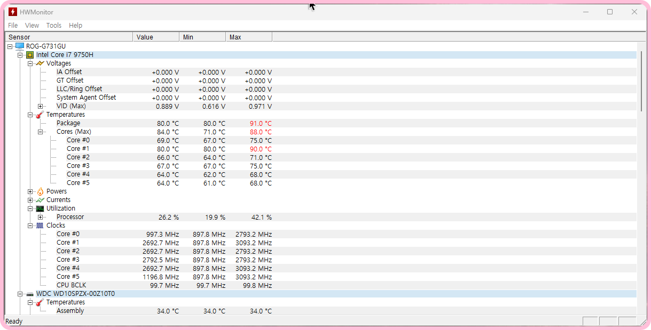651x330 pixels.
Task: Click the HWMonitor lightning app icon
Action: 13,12
